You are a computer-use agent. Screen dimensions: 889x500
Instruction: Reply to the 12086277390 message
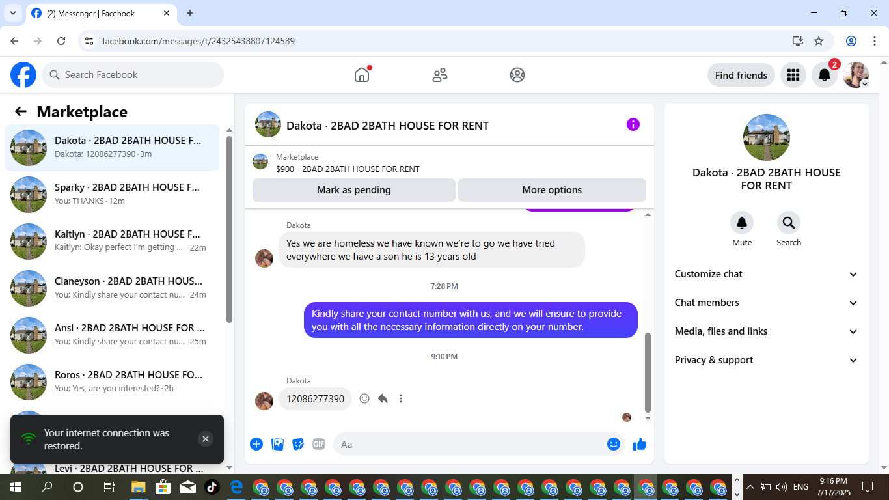(x=383, y=398)
